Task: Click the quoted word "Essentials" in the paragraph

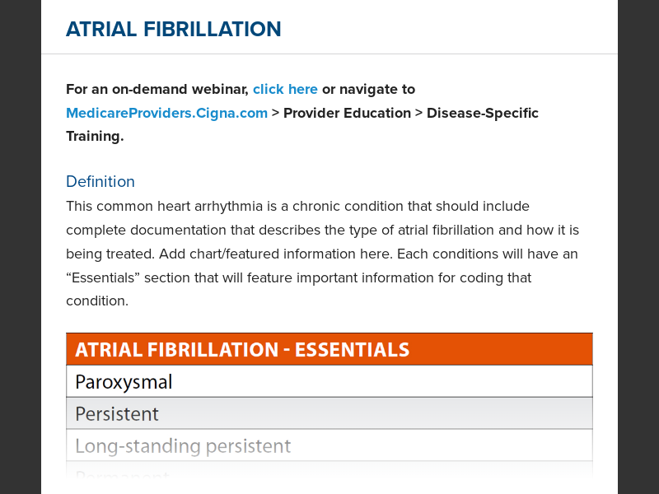Action: coord(104,277)
